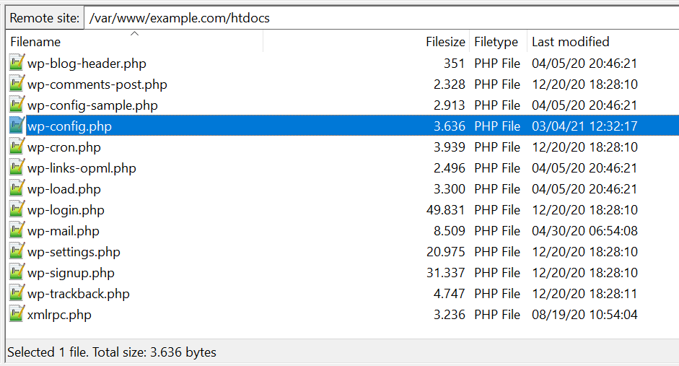Click the 2.328 filesize of wp-comments-post.php
Viewport: 679px width, 366px height.
pyautogui.click(x=450, y=84)
